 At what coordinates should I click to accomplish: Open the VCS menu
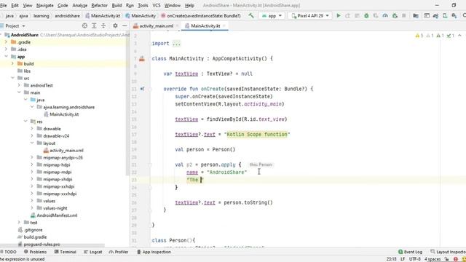click(x=156, y=5)
